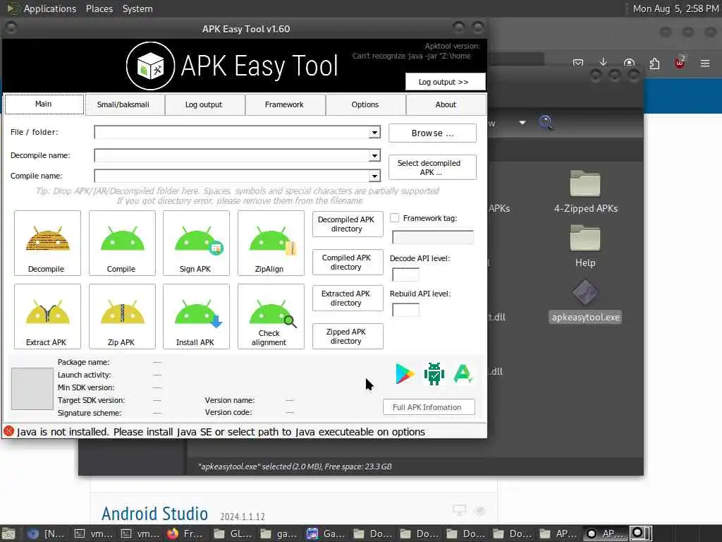Open browser downloads arrow icon
The height and width of the screenshot is (542, 722).
tap(604, 62)
